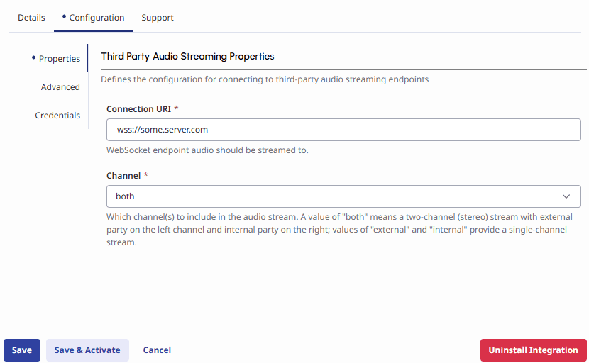Select the Configuration tab

97,18
